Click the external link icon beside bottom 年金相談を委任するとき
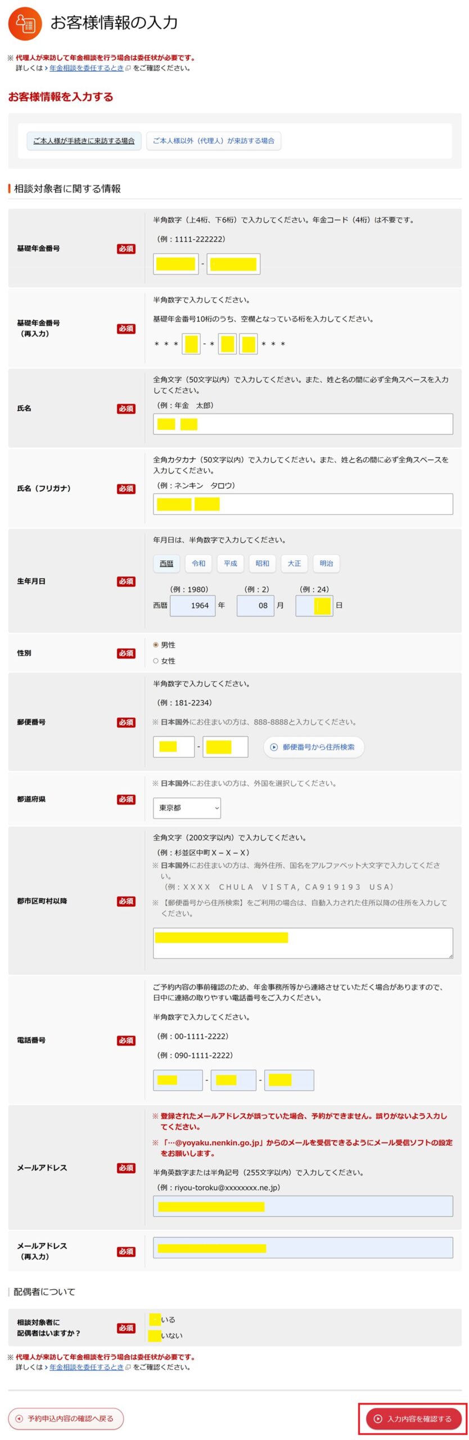 tap(128, 1367)
